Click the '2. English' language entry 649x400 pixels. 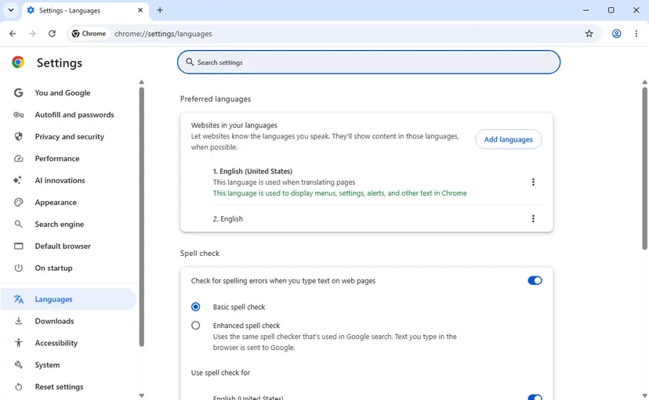coord(227,218)
